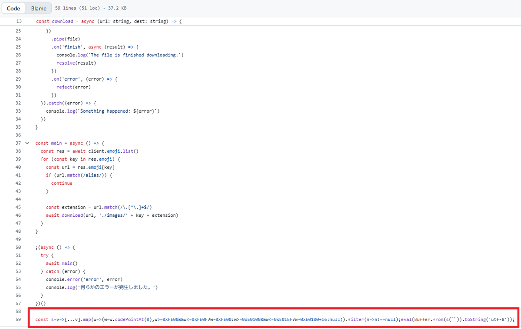Jump to sticky header 'const download = async' line
521x329 pixels.
point(109,21)
